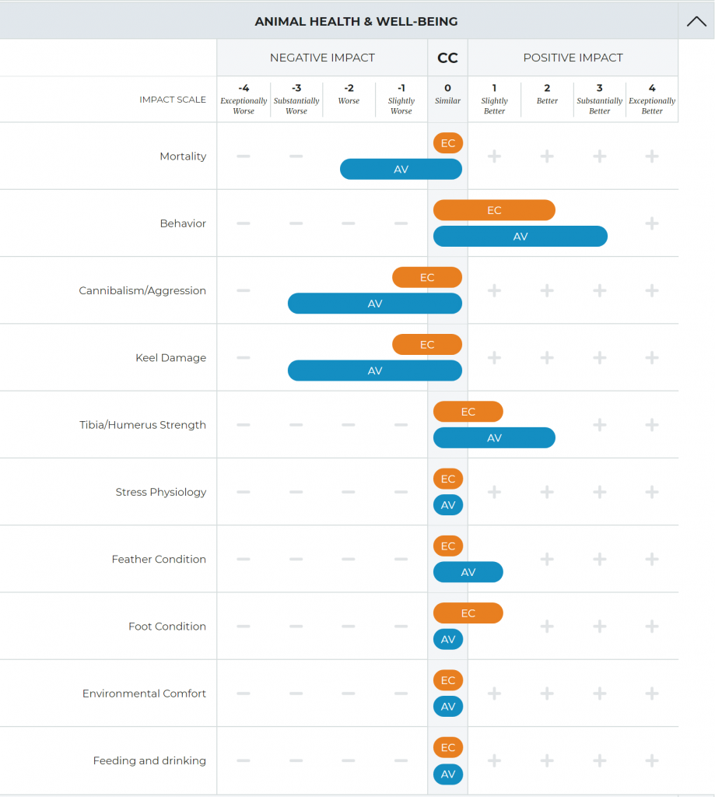Click the EC bar for Foot Condition

pyautogui.click(x=468, y=613)
